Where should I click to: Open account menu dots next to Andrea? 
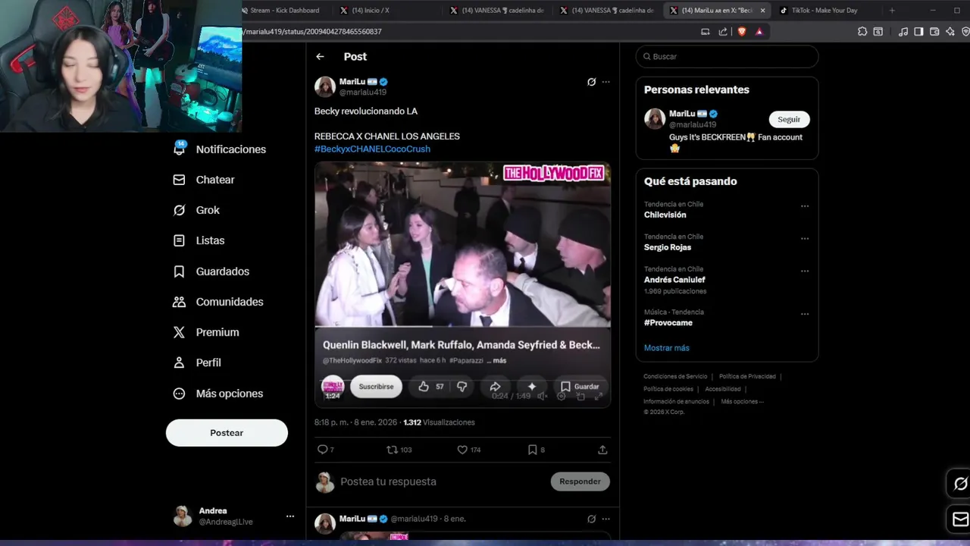289,516
